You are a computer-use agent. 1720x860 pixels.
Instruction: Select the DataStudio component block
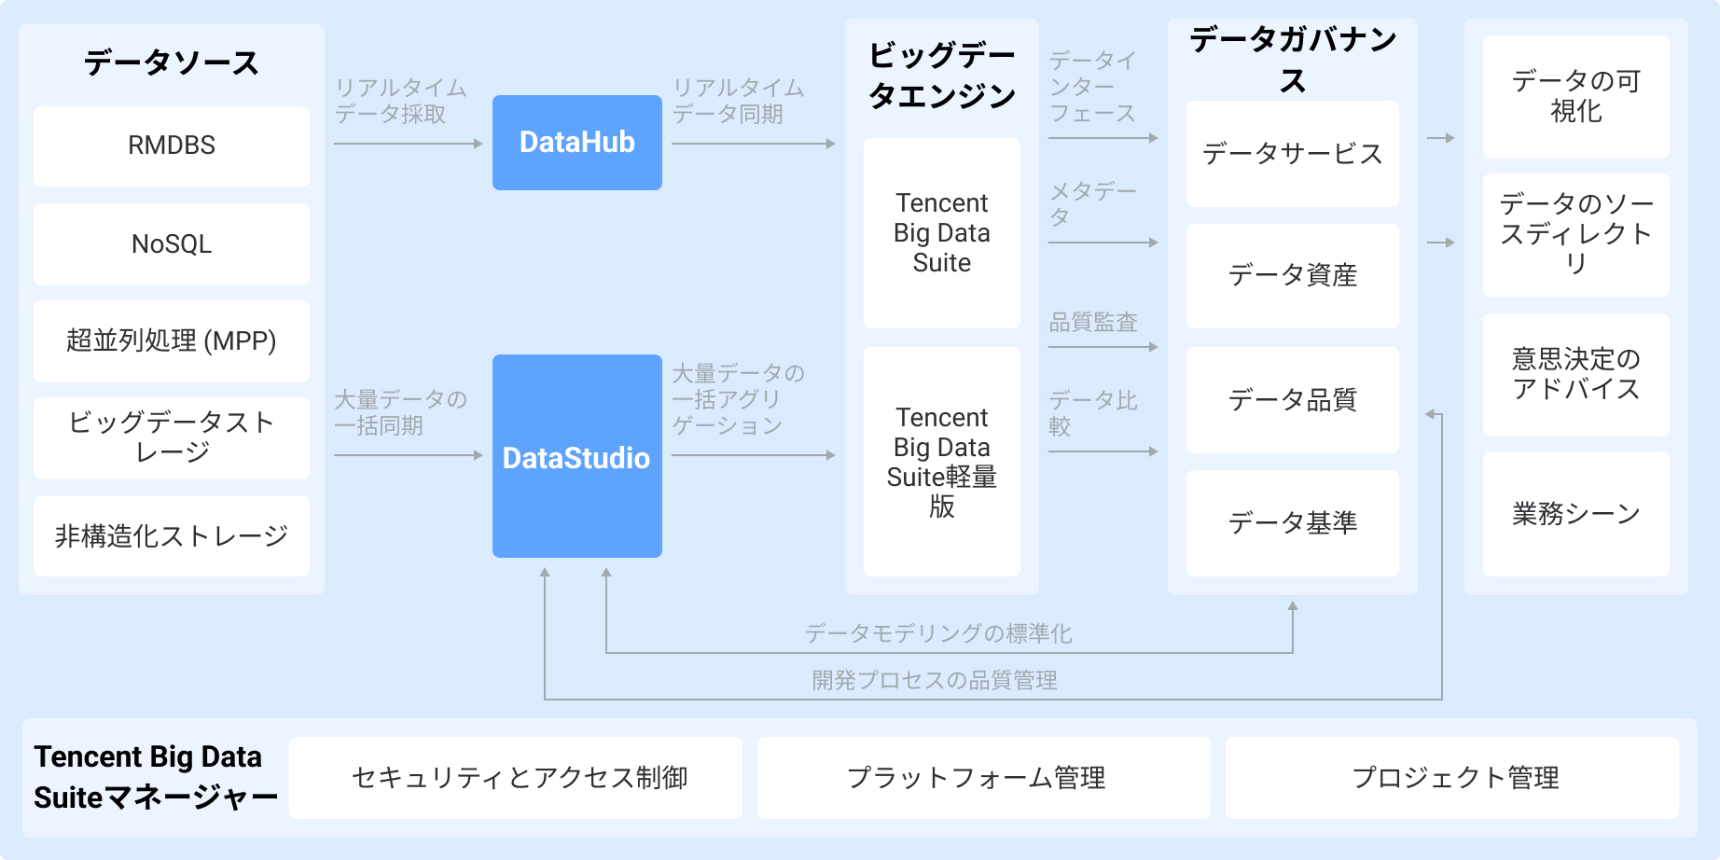tap(576, 459)
